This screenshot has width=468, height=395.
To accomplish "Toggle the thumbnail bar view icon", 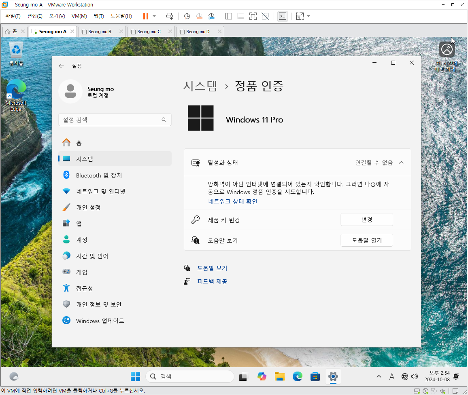I will (x=241, y=16).
